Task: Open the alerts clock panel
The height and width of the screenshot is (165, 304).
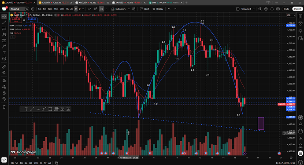Action: pos(300,23)
